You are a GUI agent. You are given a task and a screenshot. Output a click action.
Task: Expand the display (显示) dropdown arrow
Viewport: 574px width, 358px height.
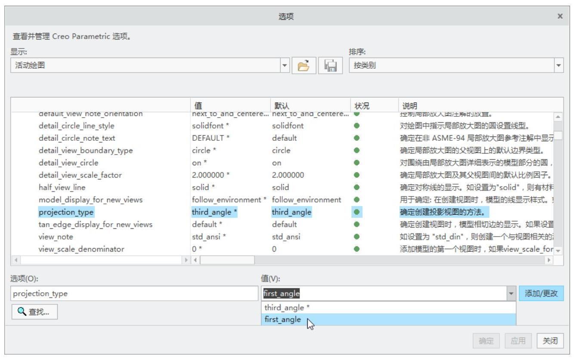tap(284, 66)
